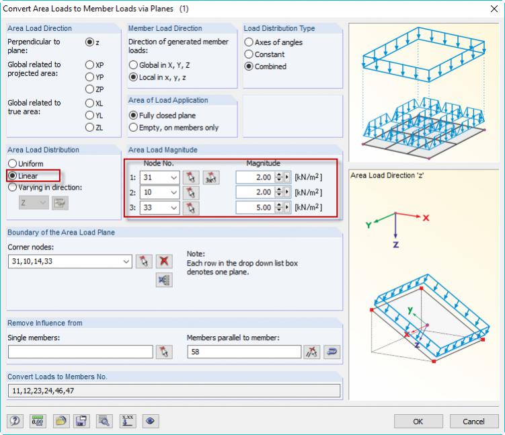
Task: Expand the Corner nodes dropdown list
Action: point(126,262)
